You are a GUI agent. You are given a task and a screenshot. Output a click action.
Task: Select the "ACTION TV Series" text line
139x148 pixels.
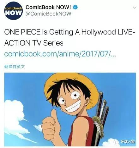(34, 43)
